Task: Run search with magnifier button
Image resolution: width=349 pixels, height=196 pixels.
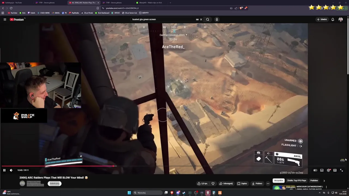Action: [x=207, y=19]
